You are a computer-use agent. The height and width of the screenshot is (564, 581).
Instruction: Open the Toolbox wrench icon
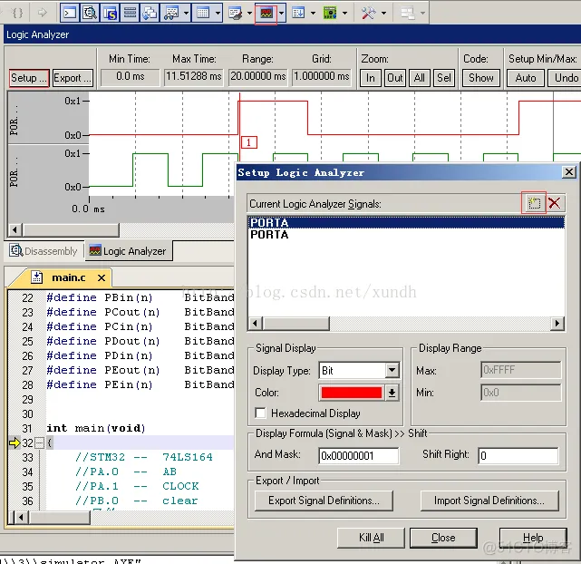click(x=368, y=13)
